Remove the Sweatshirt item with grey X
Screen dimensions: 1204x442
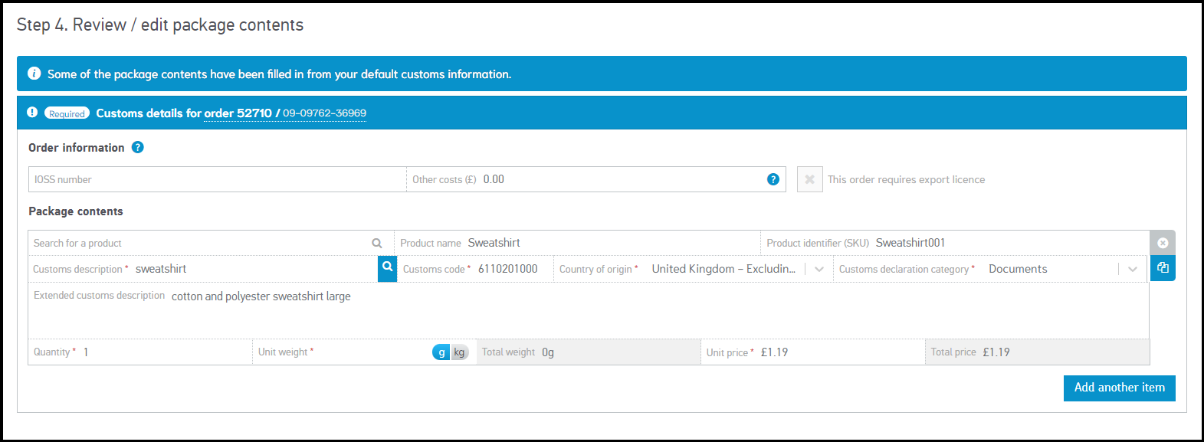coord(1163,243)
